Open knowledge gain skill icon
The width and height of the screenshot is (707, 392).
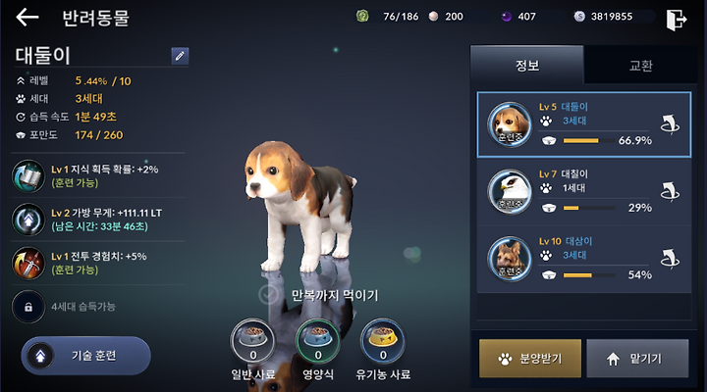coord(28,176)
